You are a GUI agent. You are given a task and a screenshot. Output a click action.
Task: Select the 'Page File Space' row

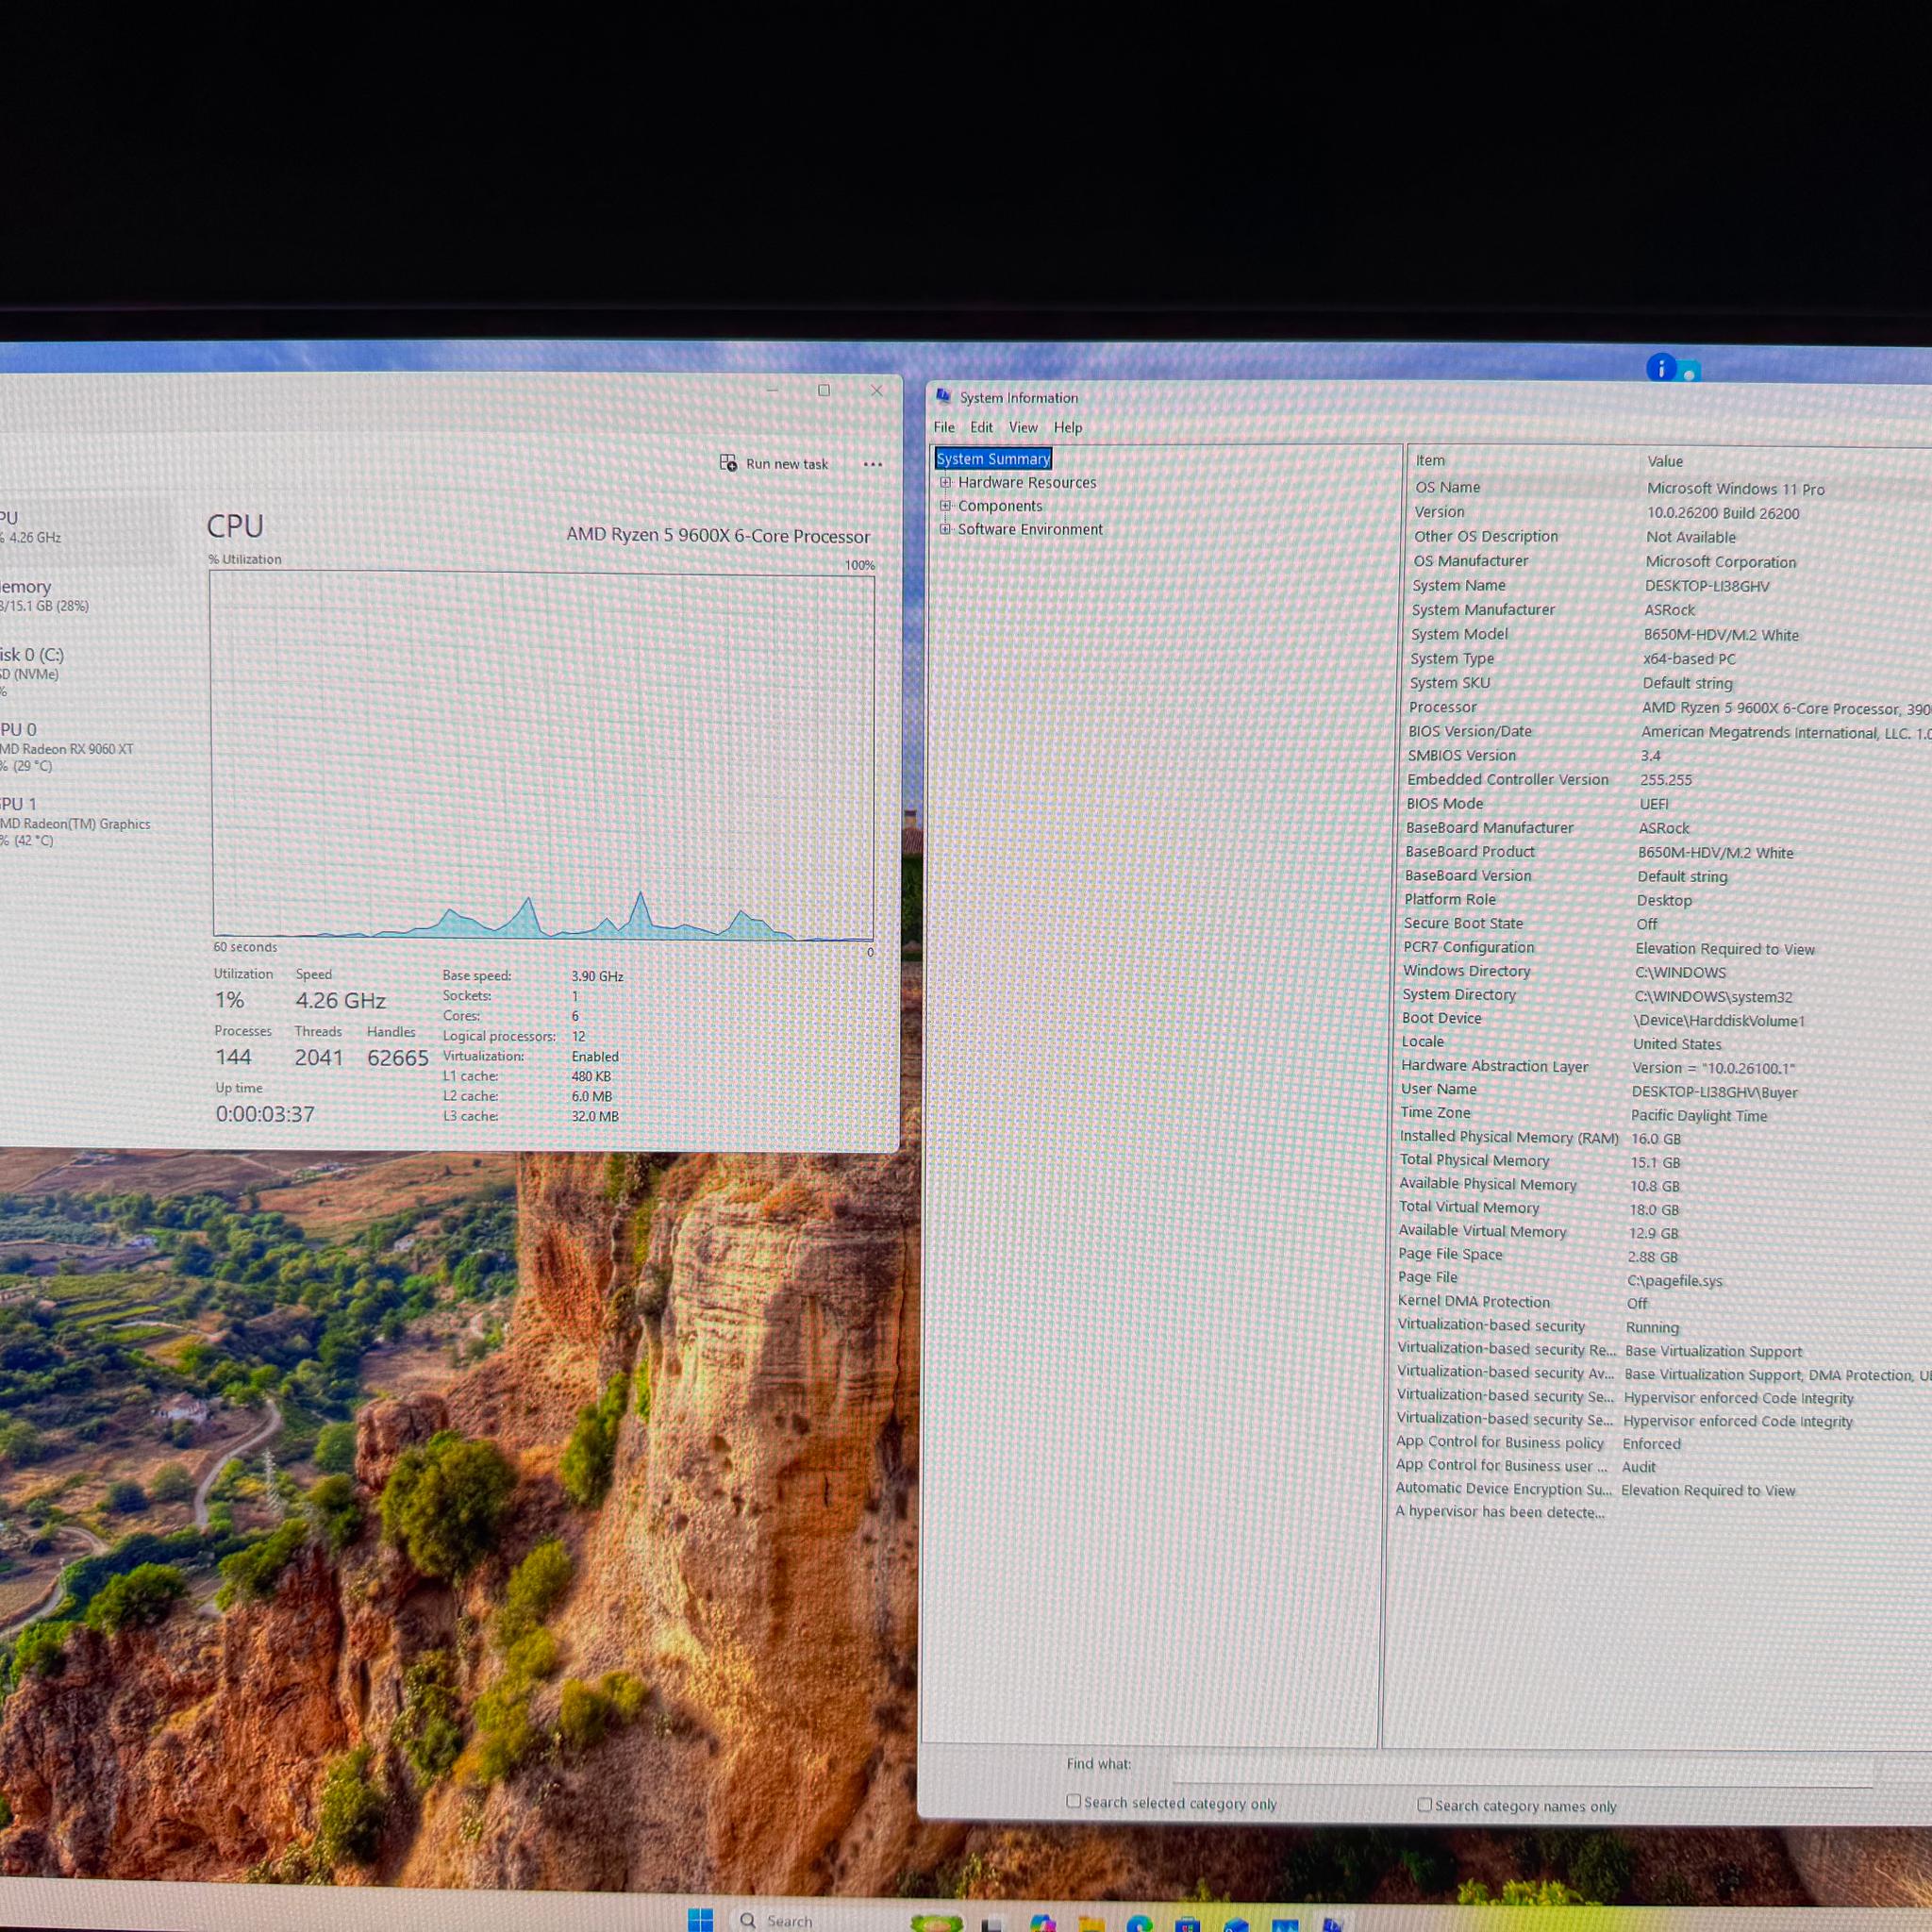(1662, 1255)
